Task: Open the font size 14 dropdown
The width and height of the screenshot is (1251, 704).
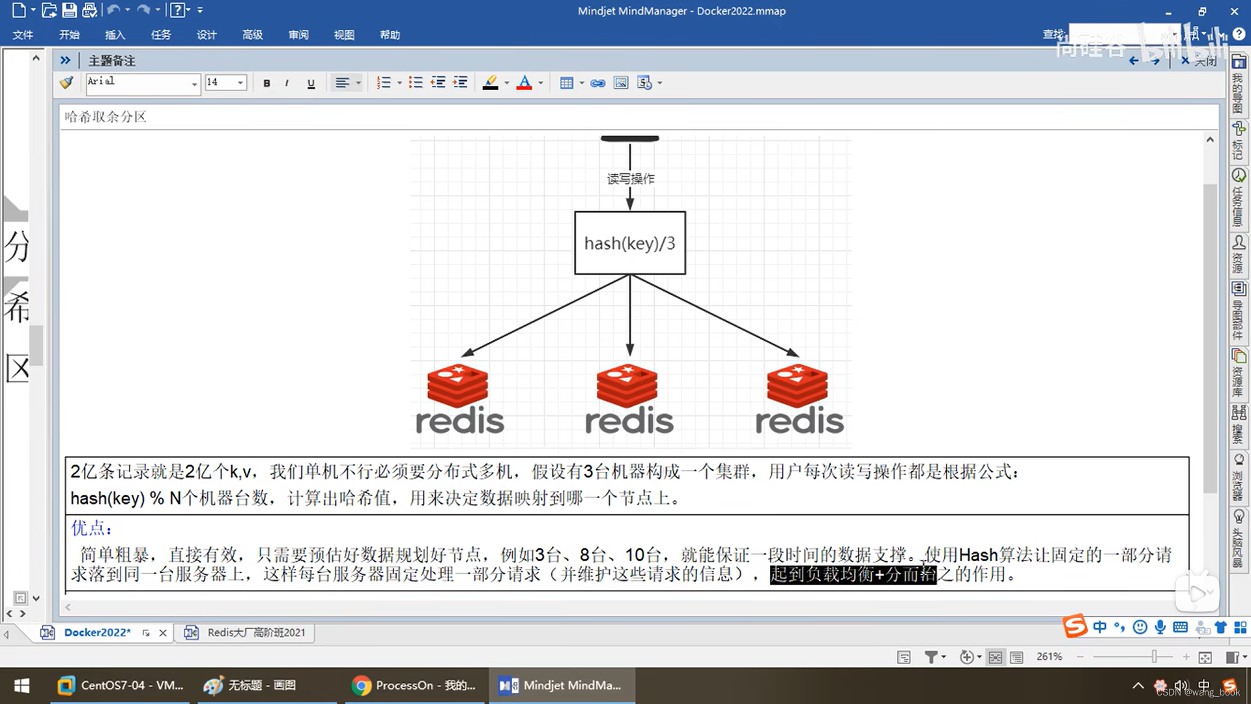Action: click(240, 83)
